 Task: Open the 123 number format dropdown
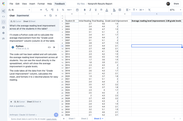click(x=69, y=10)
